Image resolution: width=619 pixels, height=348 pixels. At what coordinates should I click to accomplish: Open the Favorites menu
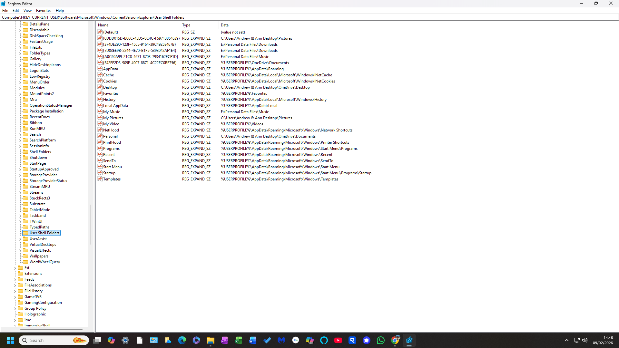tap(44, 11)
